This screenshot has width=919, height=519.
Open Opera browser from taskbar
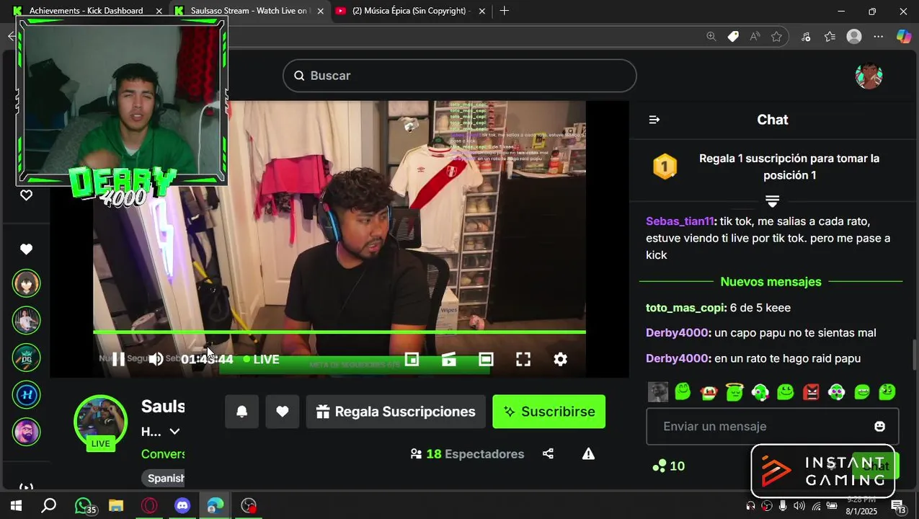pyautogui.click(x=149, y=505)
